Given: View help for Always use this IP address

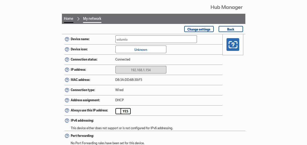Looking at the screenshot, I should (x=67, y=110).
